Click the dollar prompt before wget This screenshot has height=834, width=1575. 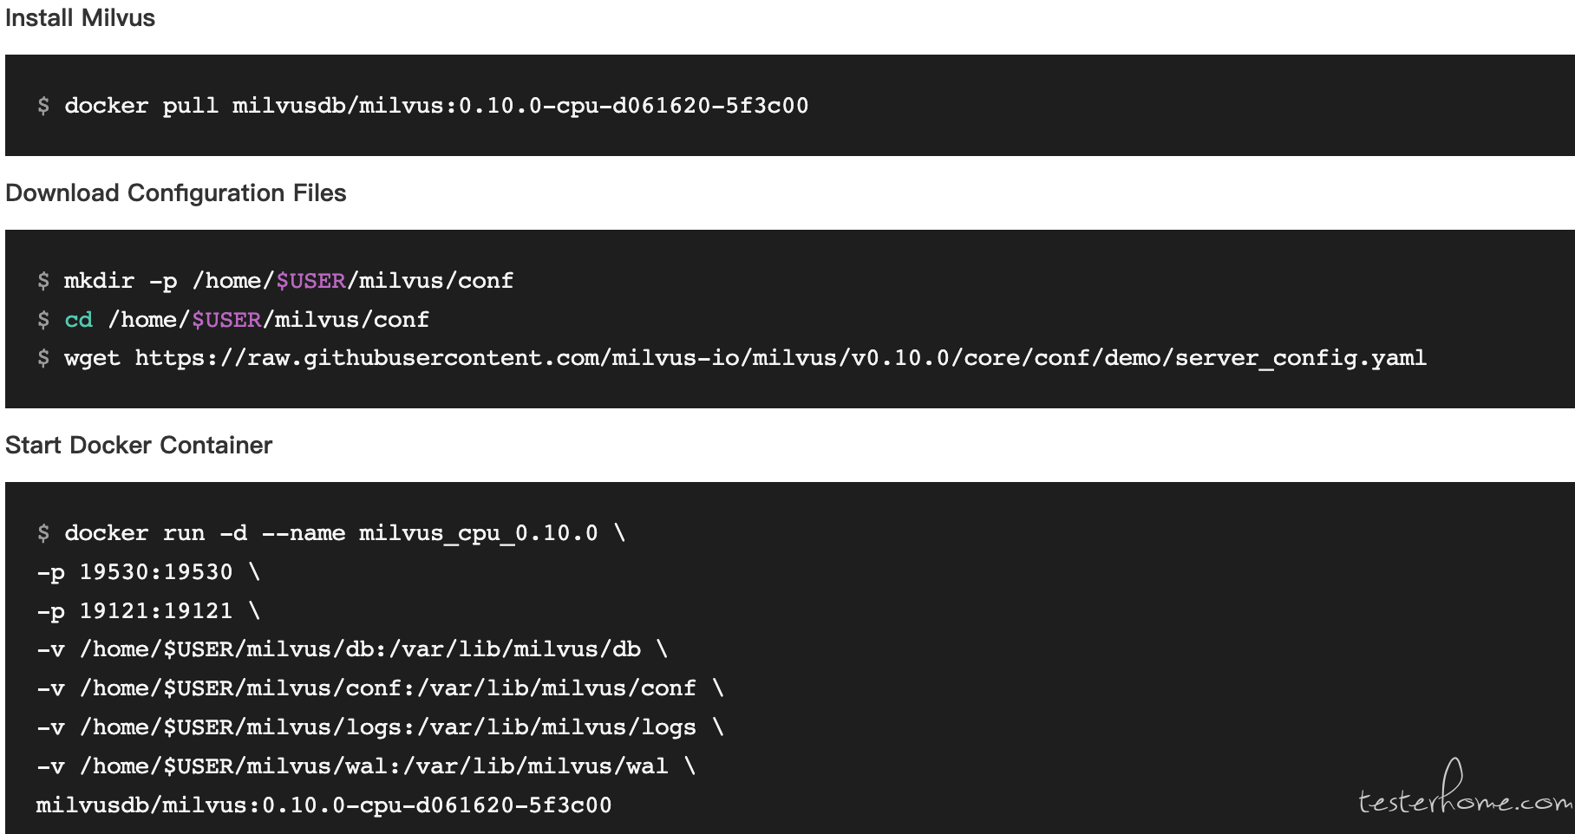click(x=43, y=358)
